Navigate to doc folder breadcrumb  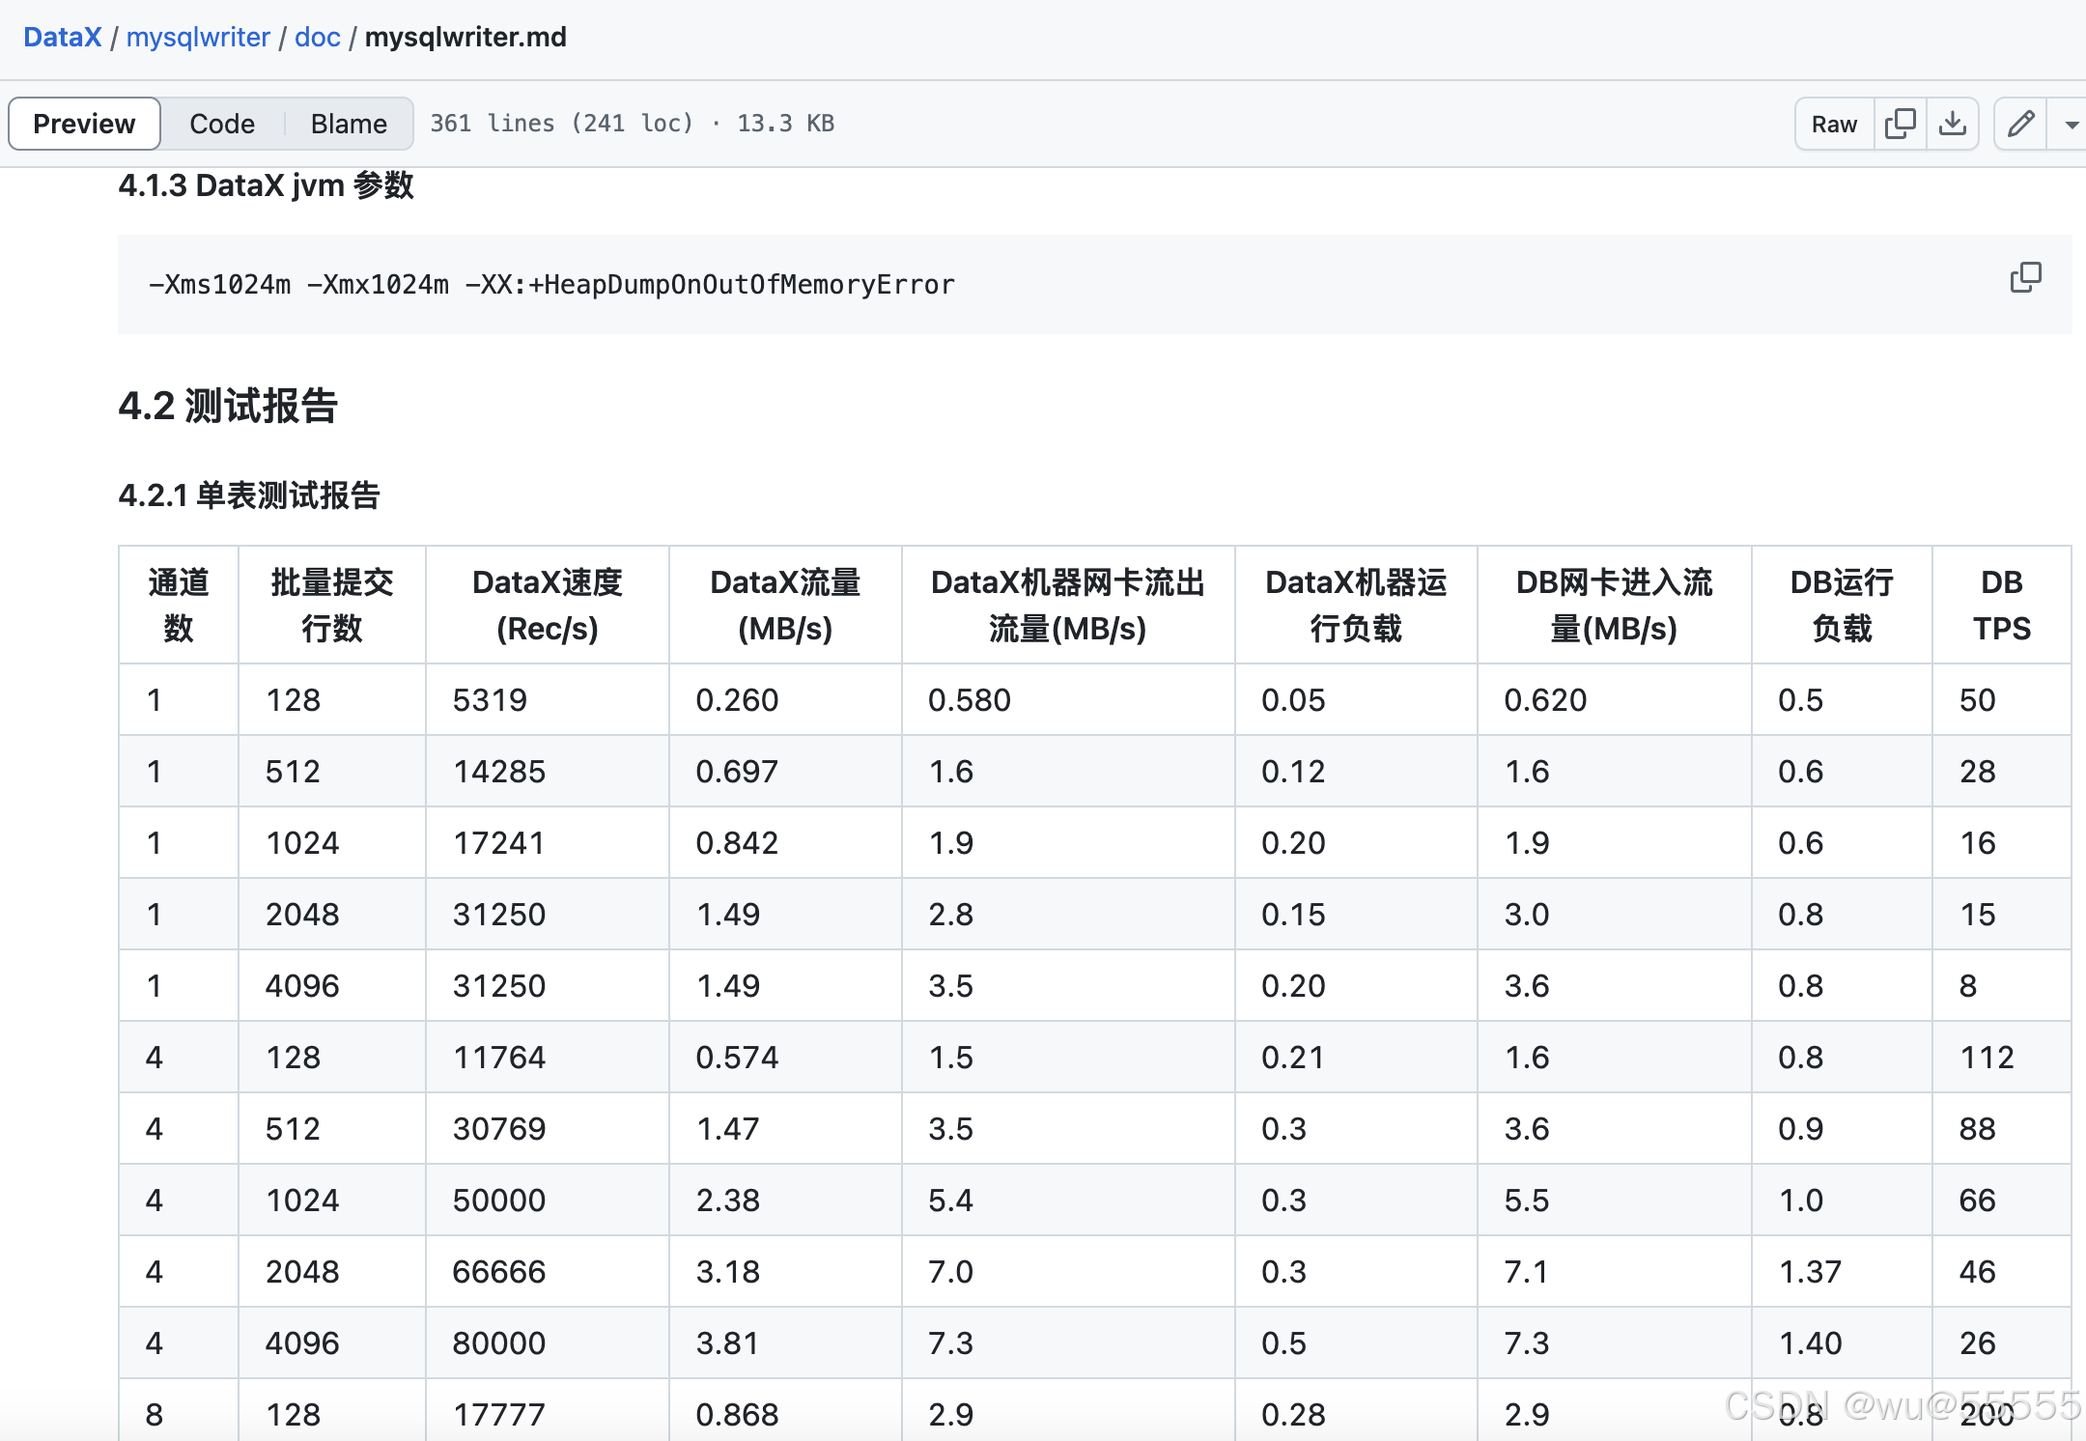pos(317,37)
